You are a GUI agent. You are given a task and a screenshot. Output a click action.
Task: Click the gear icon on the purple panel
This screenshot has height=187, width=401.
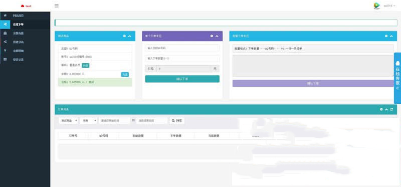point(212,36)
